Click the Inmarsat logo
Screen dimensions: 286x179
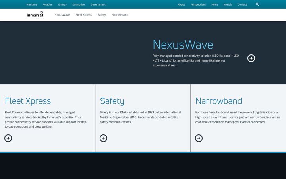35,14
